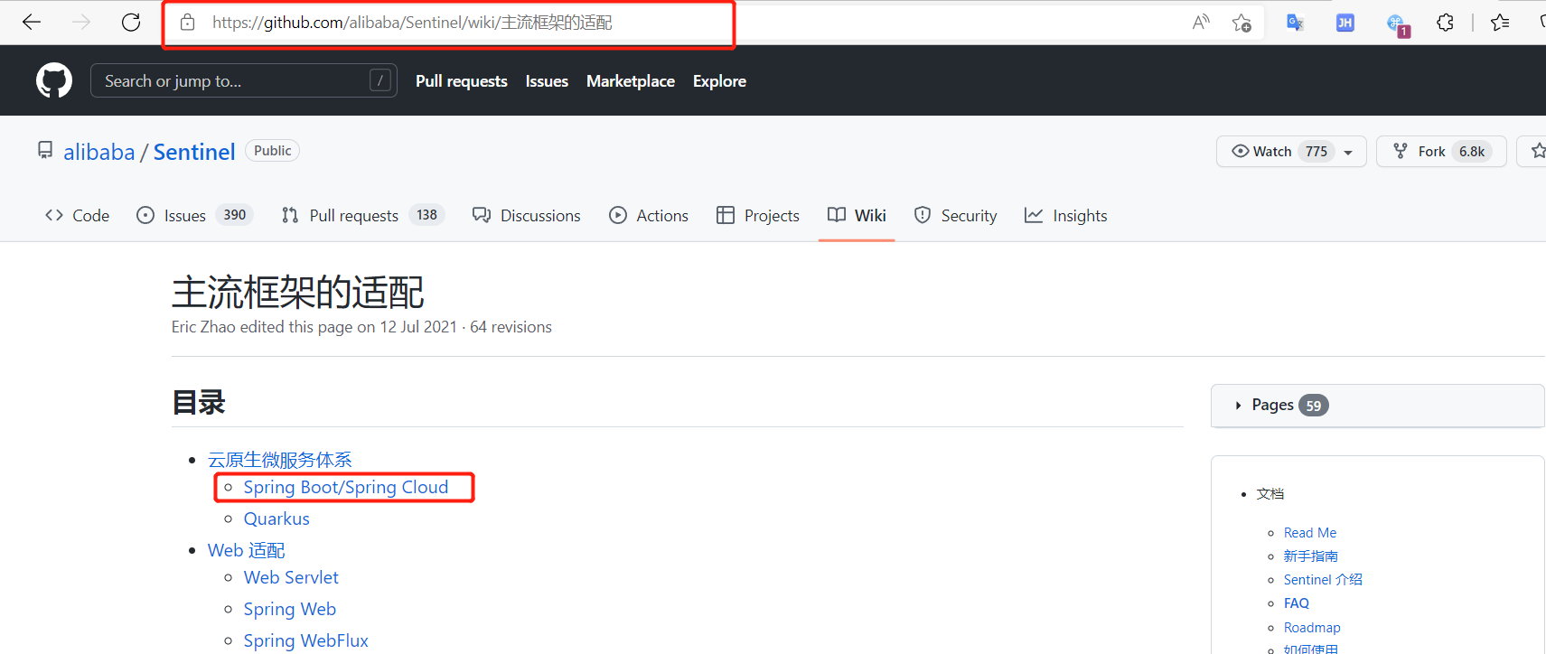Open the Web 适配 link
The image size is (1546, 654).
coord(246,550)
